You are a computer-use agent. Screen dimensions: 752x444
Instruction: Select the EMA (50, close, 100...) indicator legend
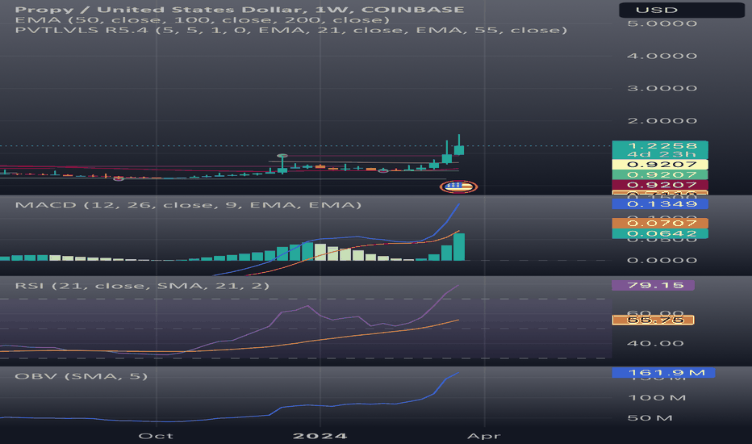(x=202, y=19)
